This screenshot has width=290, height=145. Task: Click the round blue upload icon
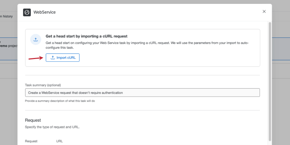(35, 40)
